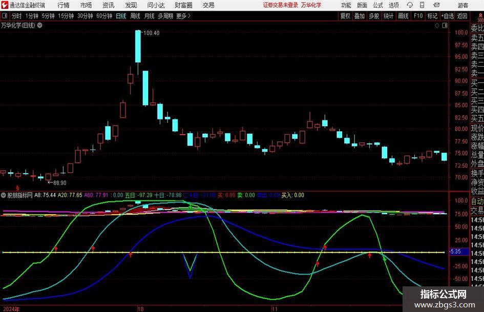Switch chart to 1分钟 period
Screen dimensions: 484x312
[32, 16]
